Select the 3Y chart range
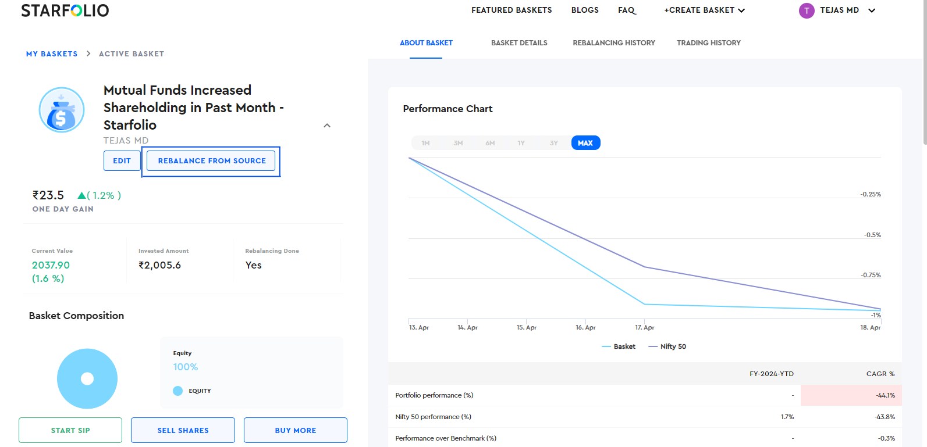927x447 pixels. pos(553,143)
